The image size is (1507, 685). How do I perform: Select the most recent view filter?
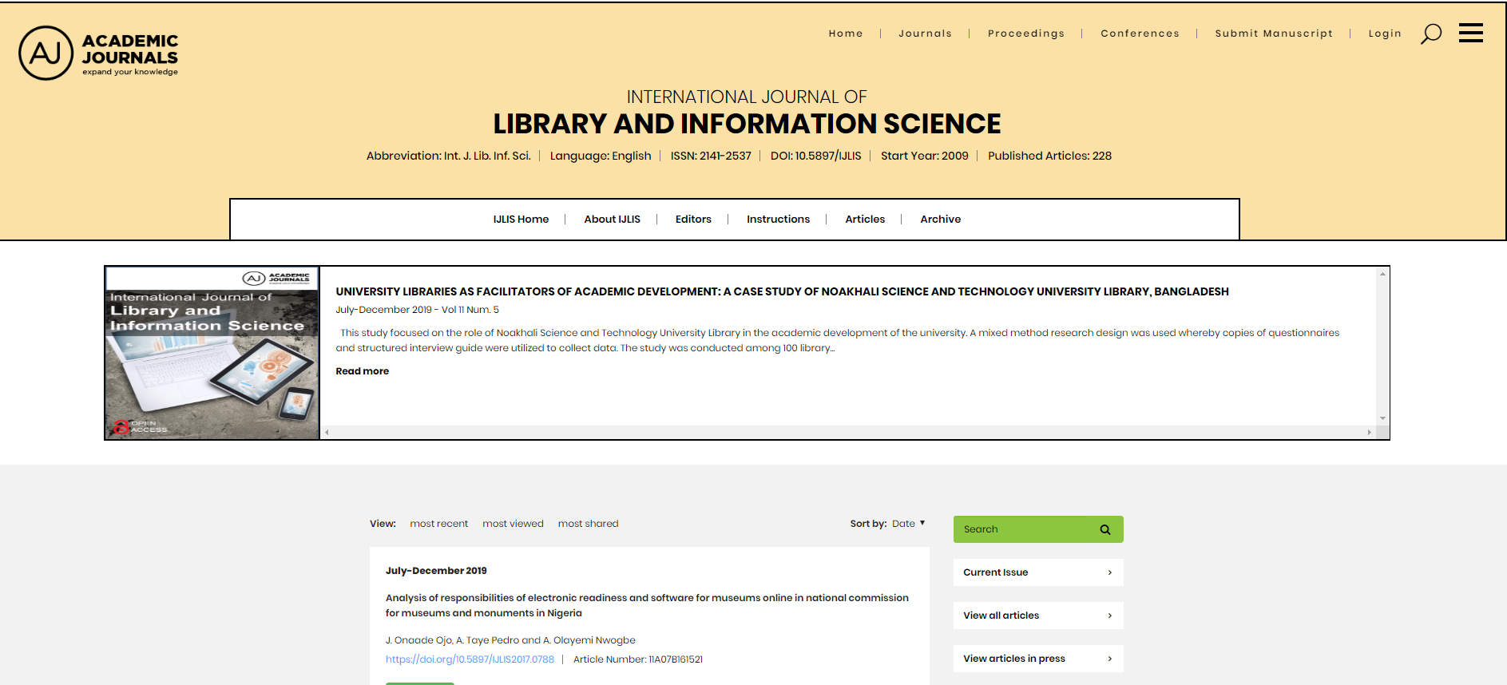pyautogui.click(x=438, y=524)
